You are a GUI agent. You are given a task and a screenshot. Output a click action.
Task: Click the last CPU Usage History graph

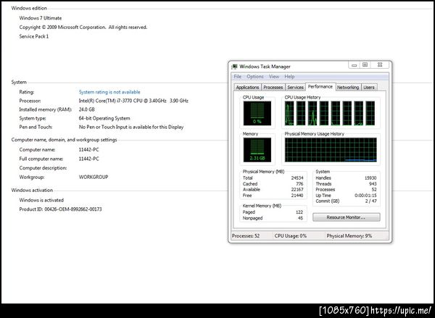[x=370, y=113]
